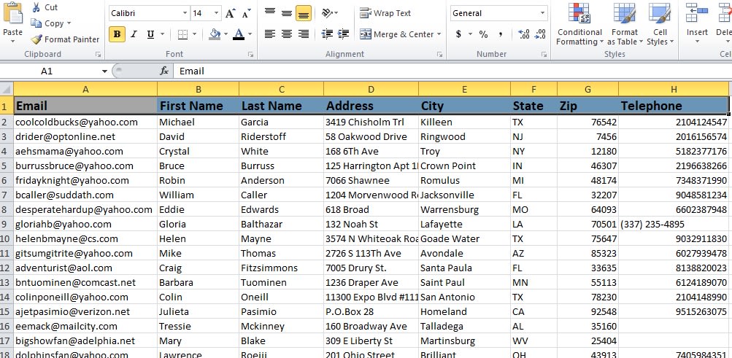
Task: Toggle Italic formatting
Action: pyautogui.click(x=134, y=34)
